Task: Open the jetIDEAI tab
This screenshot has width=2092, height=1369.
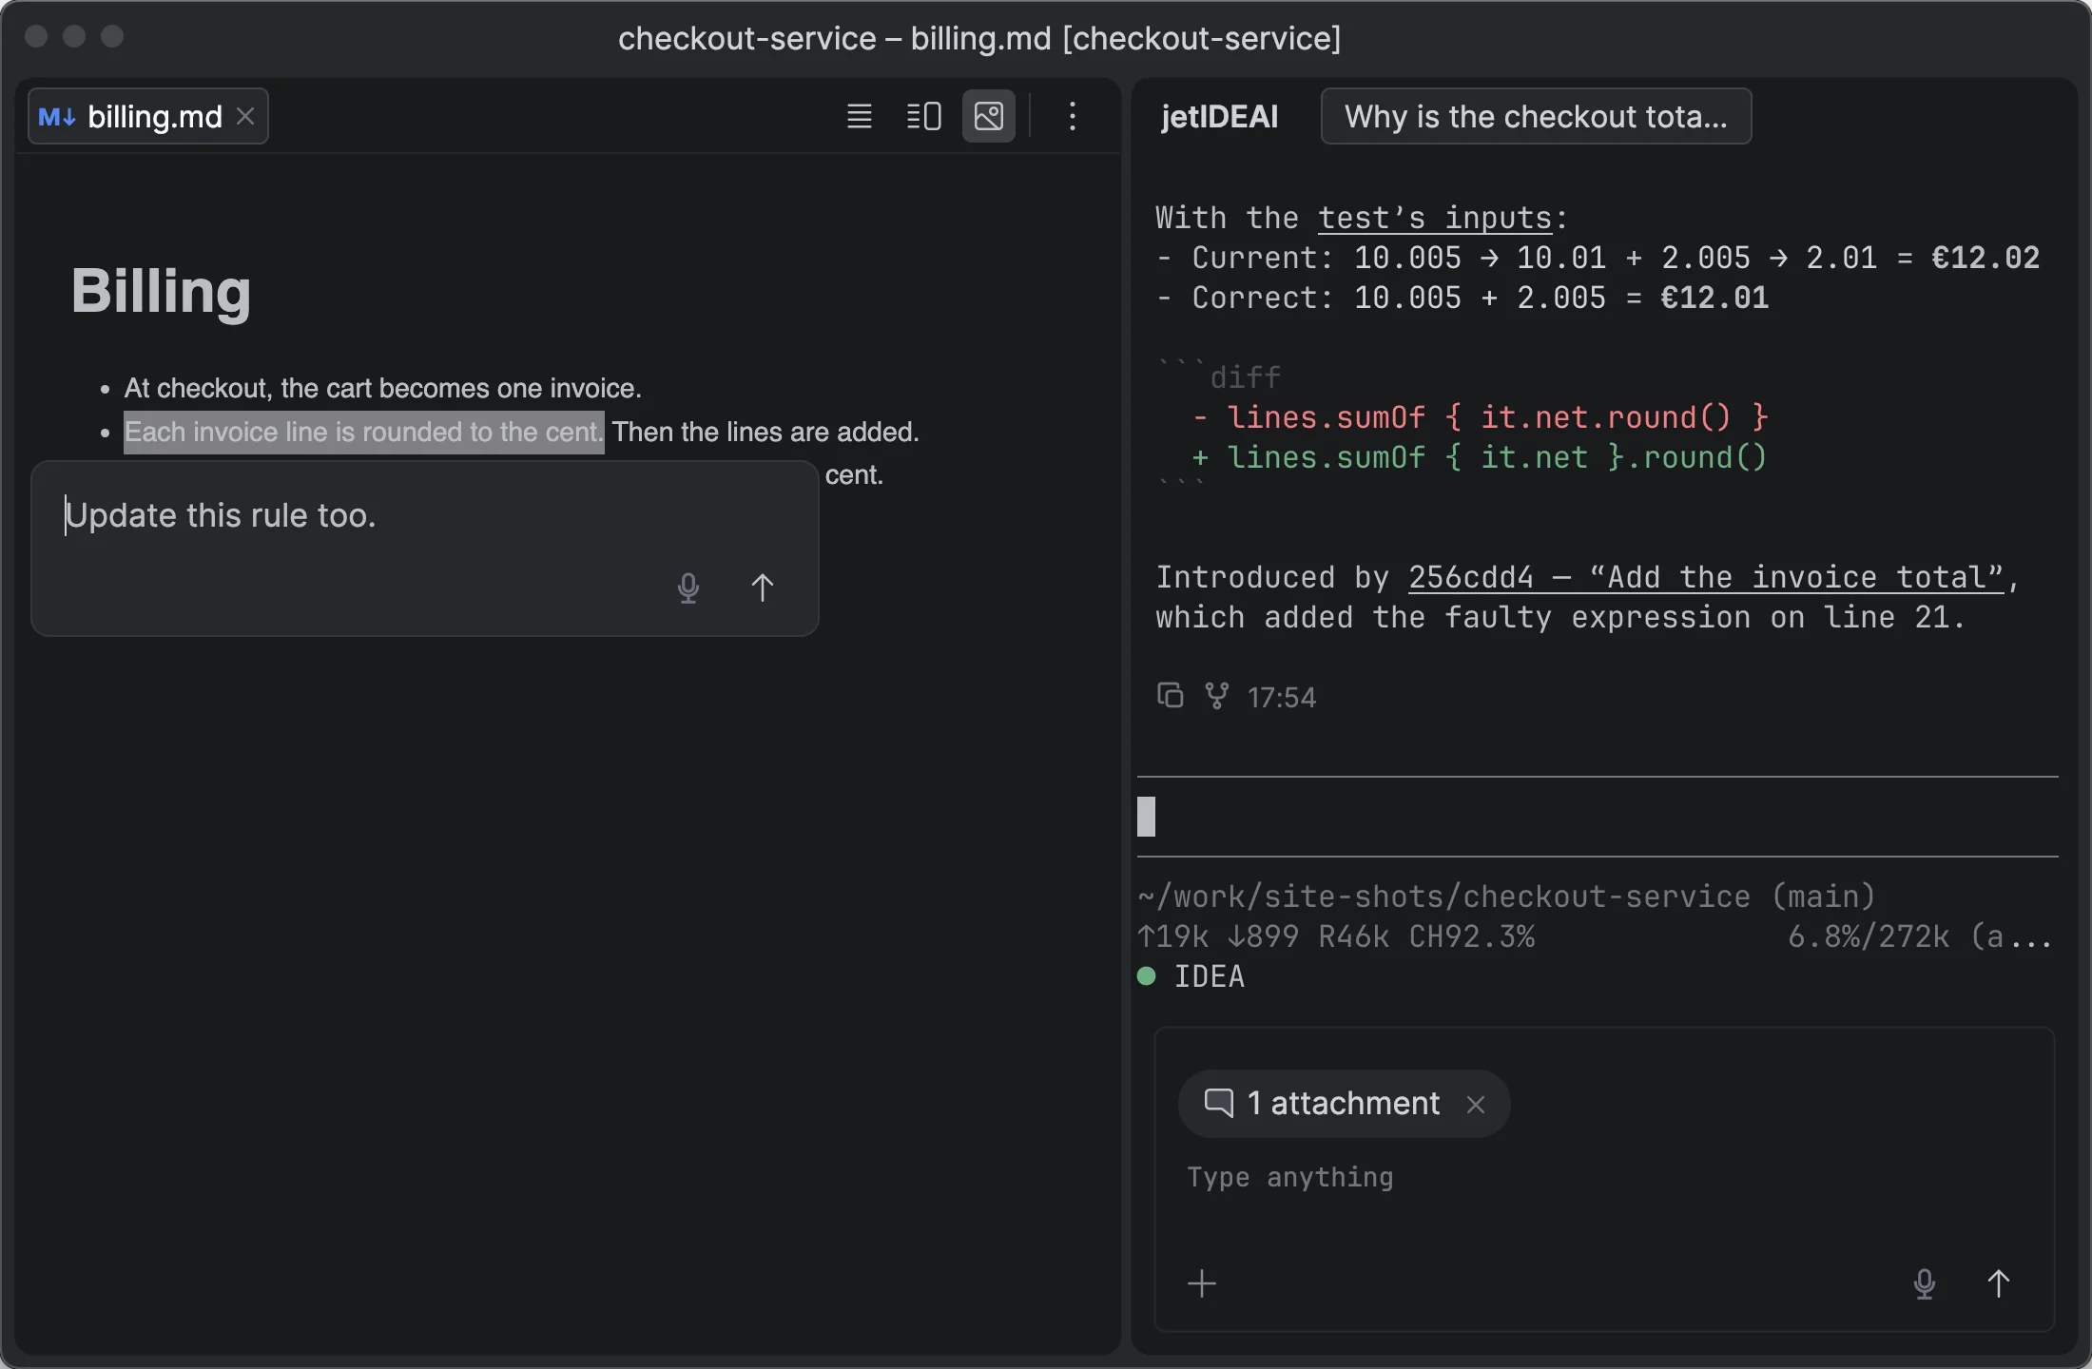Action: [x=1219, y=116]
